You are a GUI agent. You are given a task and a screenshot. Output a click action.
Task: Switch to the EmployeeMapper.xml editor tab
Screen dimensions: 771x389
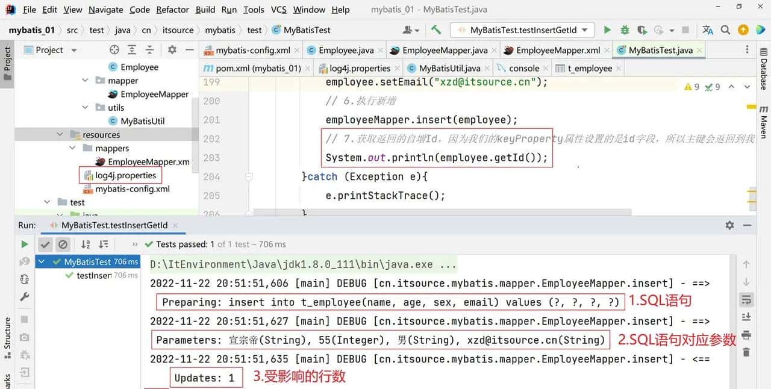tap(557, 50)
